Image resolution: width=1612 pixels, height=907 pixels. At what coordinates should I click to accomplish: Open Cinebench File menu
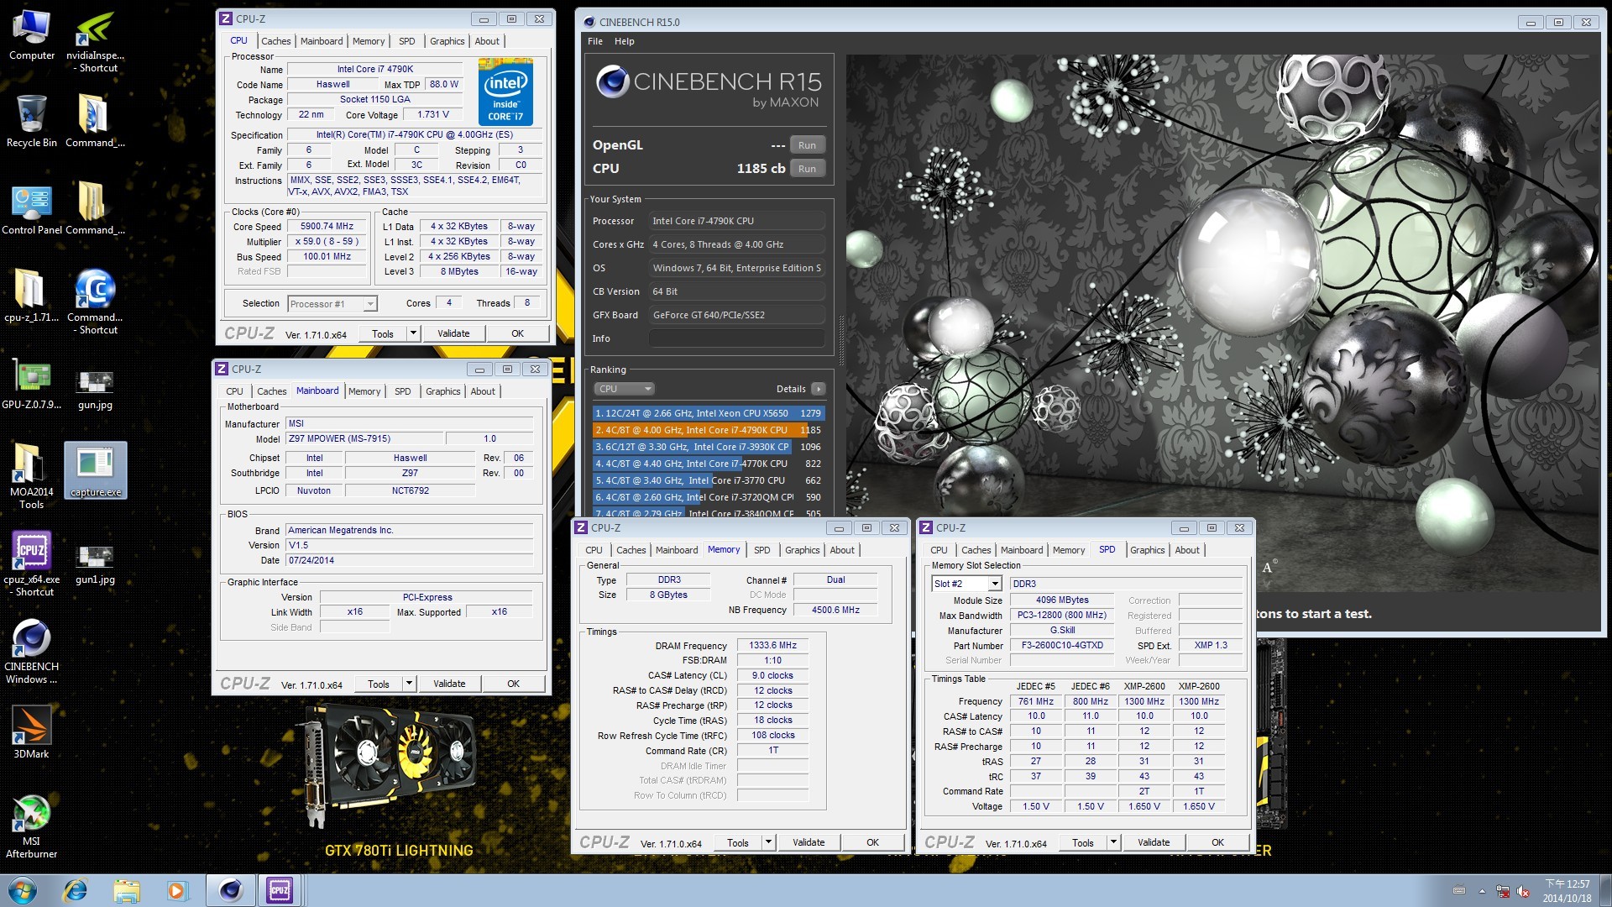pyautogui.click(x=594, y=41)
